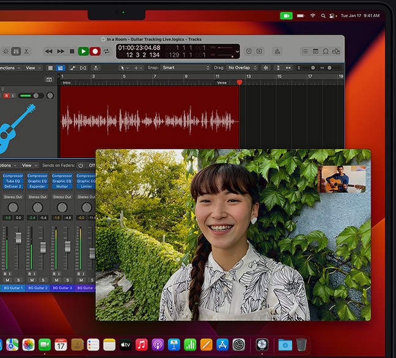The image size is (396, 358).
Task: Click the Stop button in transport
Action: tap(72, 51)
